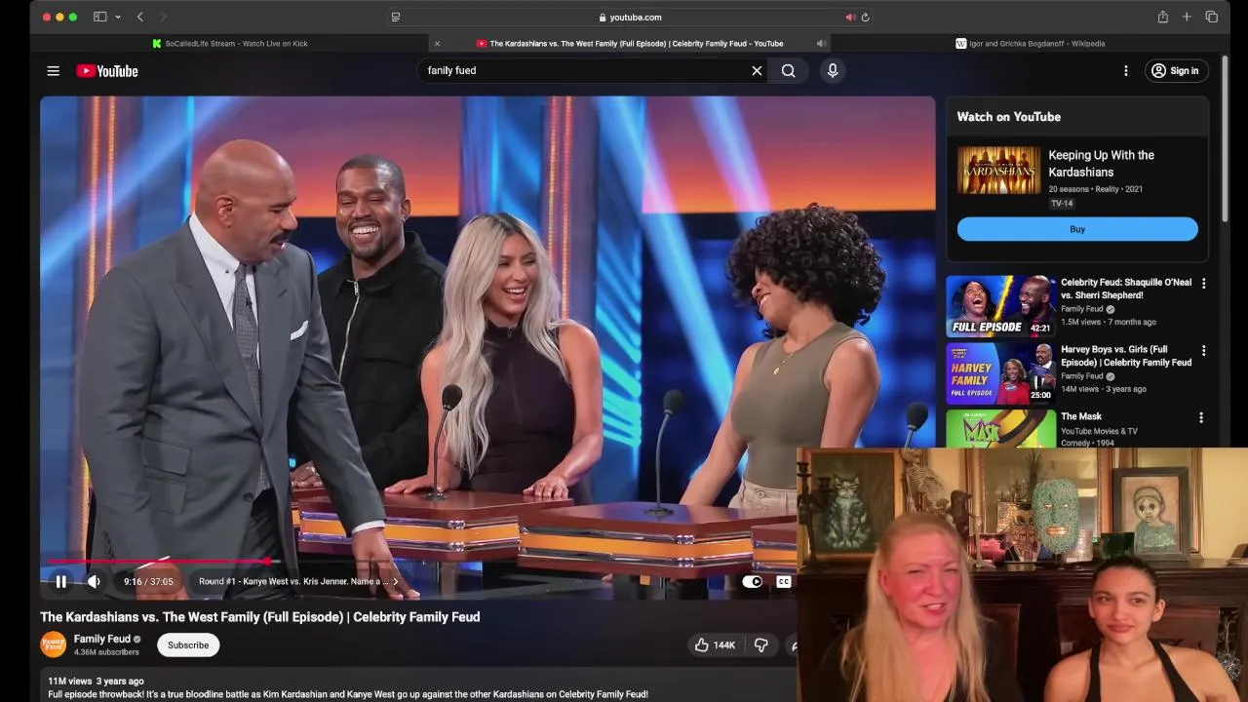Open Keeping Up With the Kardashians thumbnail
1248x702 pixels.
pyautogui.click(x=998, y=171)
